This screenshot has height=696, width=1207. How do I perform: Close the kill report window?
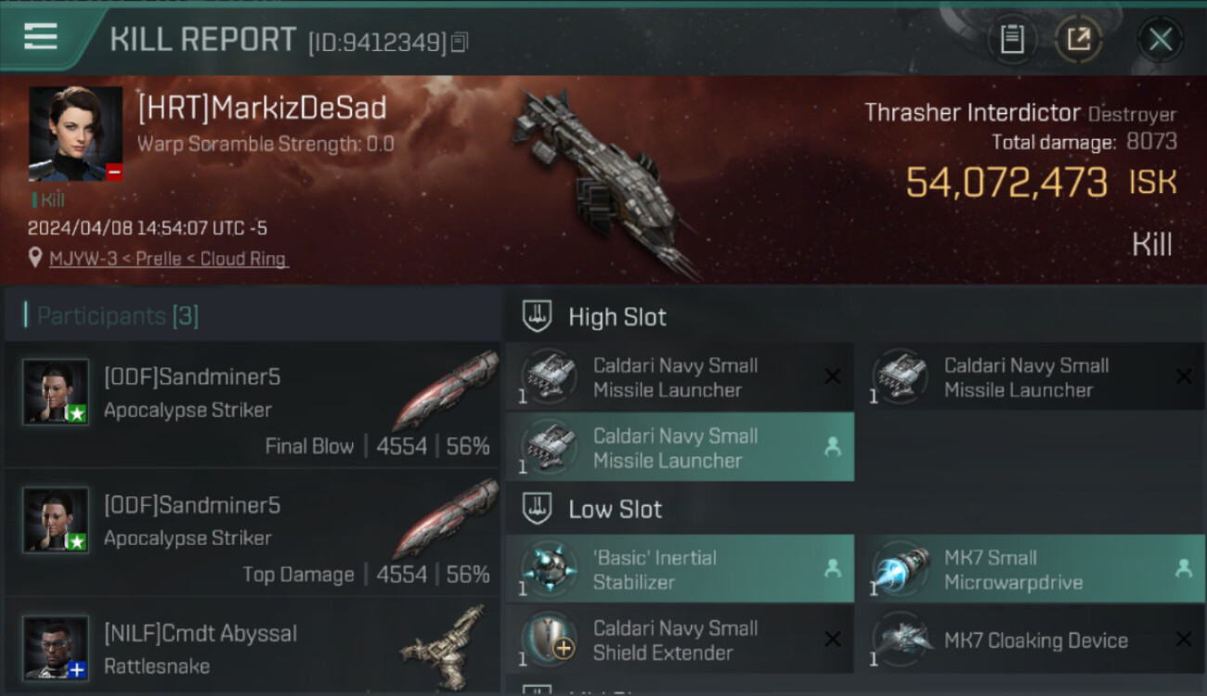point(1161,39)
